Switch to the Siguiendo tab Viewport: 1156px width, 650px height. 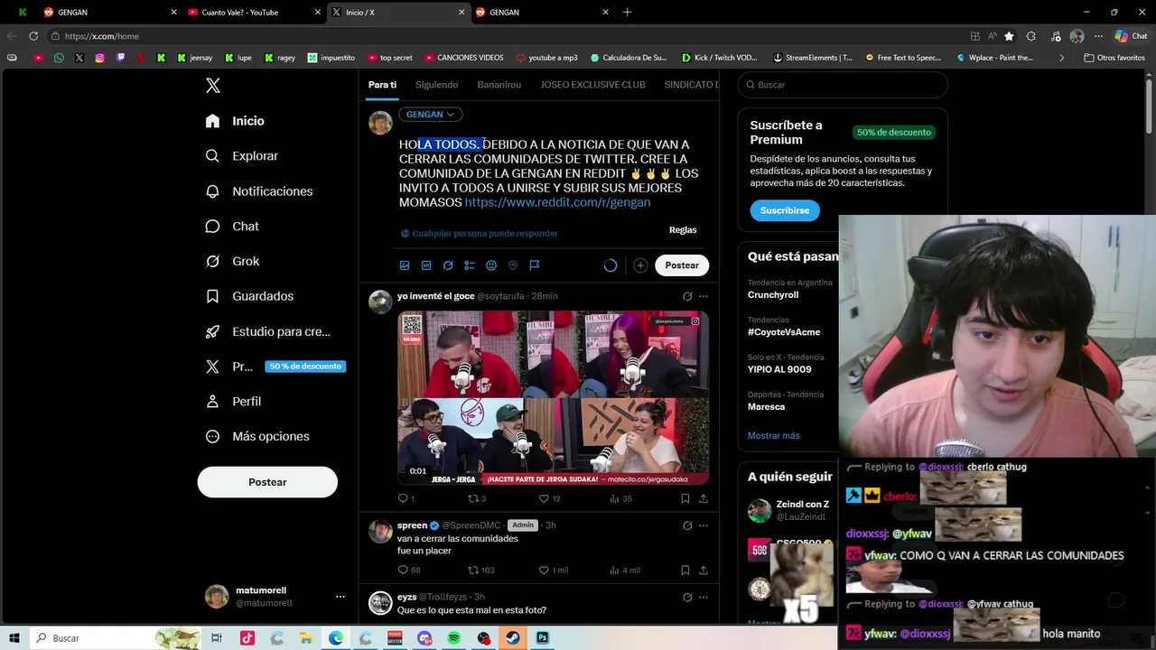click(x=437, y=85)
